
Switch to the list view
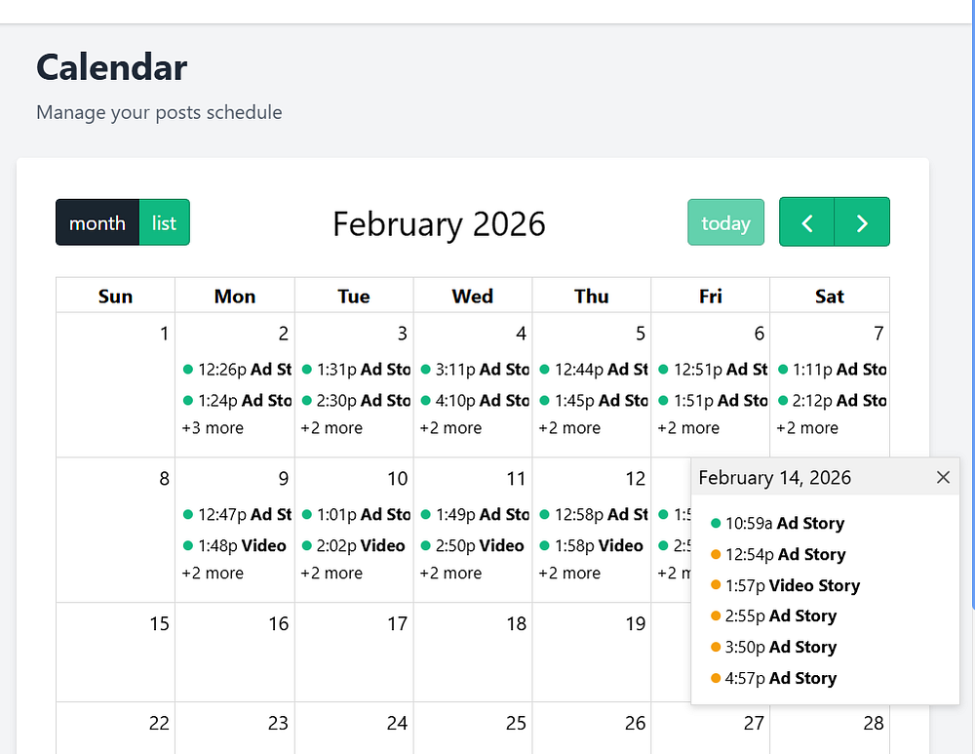pos(164,222)
